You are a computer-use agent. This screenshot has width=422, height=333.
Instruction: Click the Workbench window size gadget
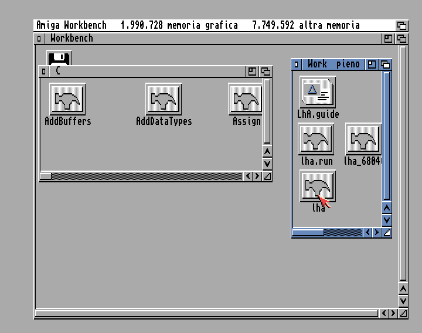pos(403,313)
